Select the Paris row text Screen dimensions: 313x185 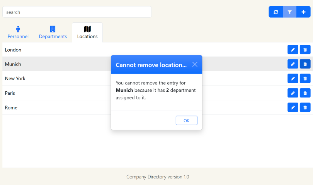[10, 93]
